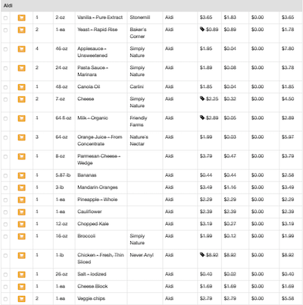This screenshot has width=303, height=305.
Task: Check the box for Vanilla - Pure Extract
Action: (x=5, y=18)
